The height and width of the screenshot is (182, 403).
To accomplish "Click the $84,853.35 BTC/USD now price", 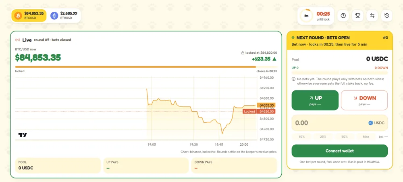I will tap(38, 58).
